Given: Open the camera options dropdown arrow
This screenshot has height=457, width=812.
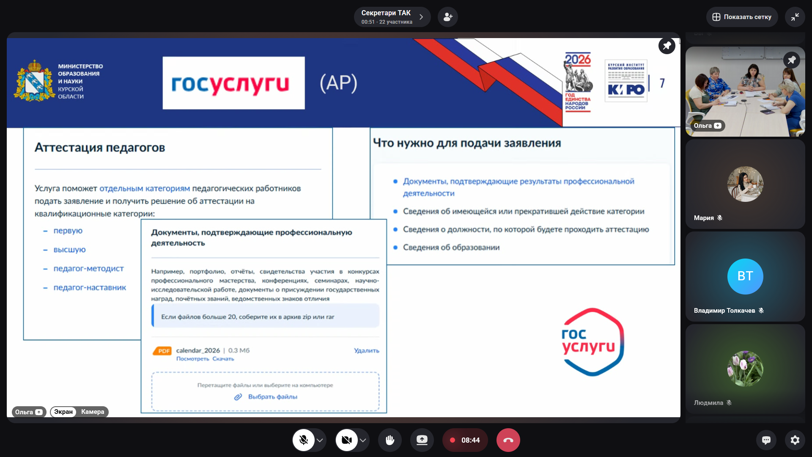Looking at the screenshot, I should (x=363, y=440).
